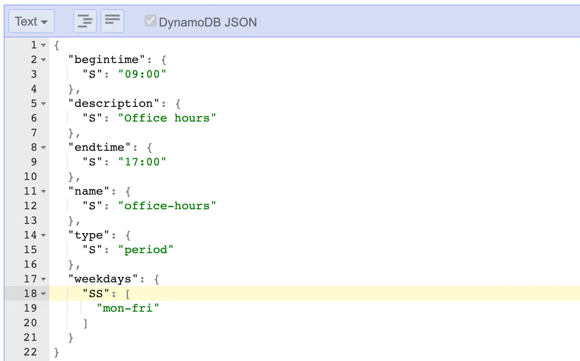Viewport: 580px width, 361px height.
Task: Click the "mon-fri" value
Action: pos(128,308)
